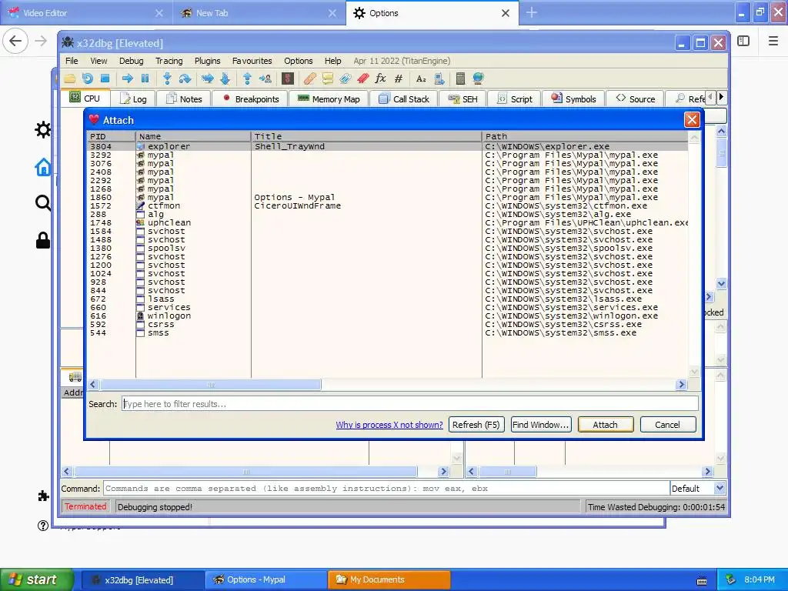Open the Scylla plugin icon
This screenshot has height=591, width=788.
(288, 78)
